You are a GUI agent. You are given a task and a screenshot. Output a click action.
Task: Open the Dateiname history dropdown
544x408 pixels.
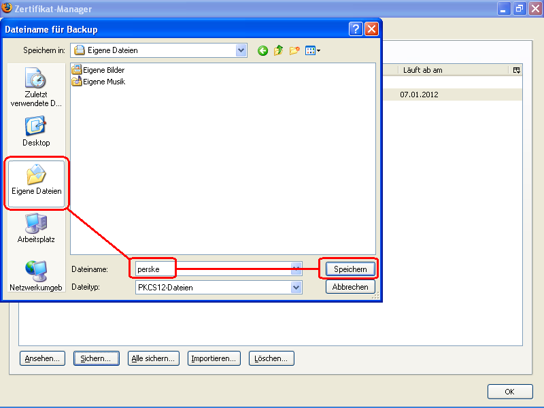pos(295,268)
